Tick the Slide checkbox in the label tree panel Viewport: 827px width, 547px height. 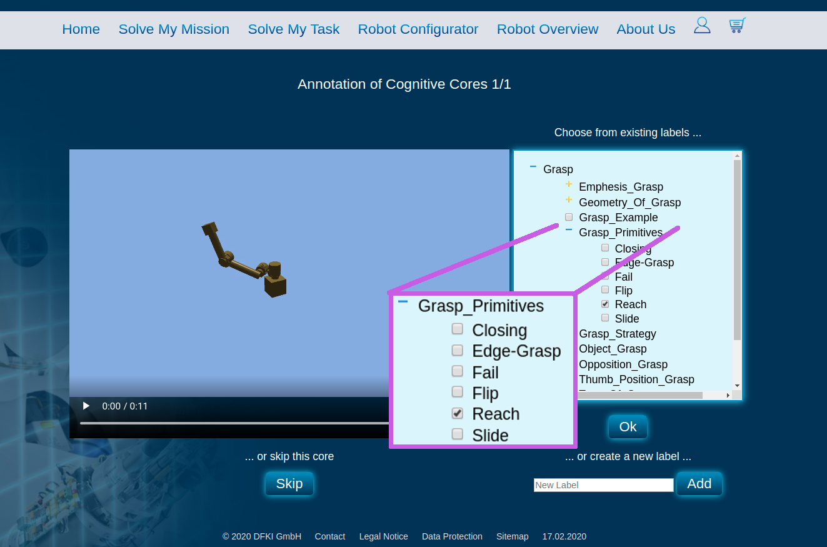605,318
